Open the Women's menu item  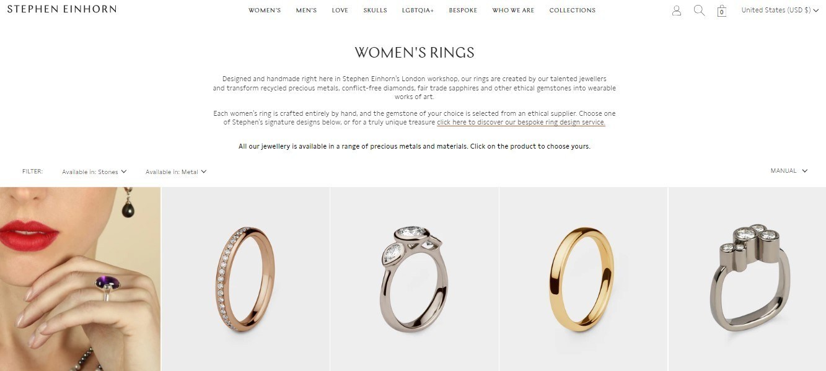tap(265, 11)
